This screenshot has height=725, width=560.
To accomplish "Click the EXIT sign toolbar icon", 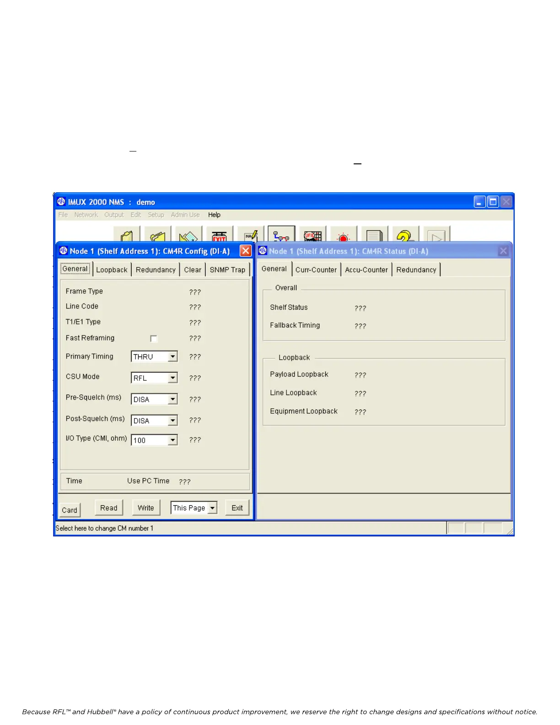I will tap(220, 234).
